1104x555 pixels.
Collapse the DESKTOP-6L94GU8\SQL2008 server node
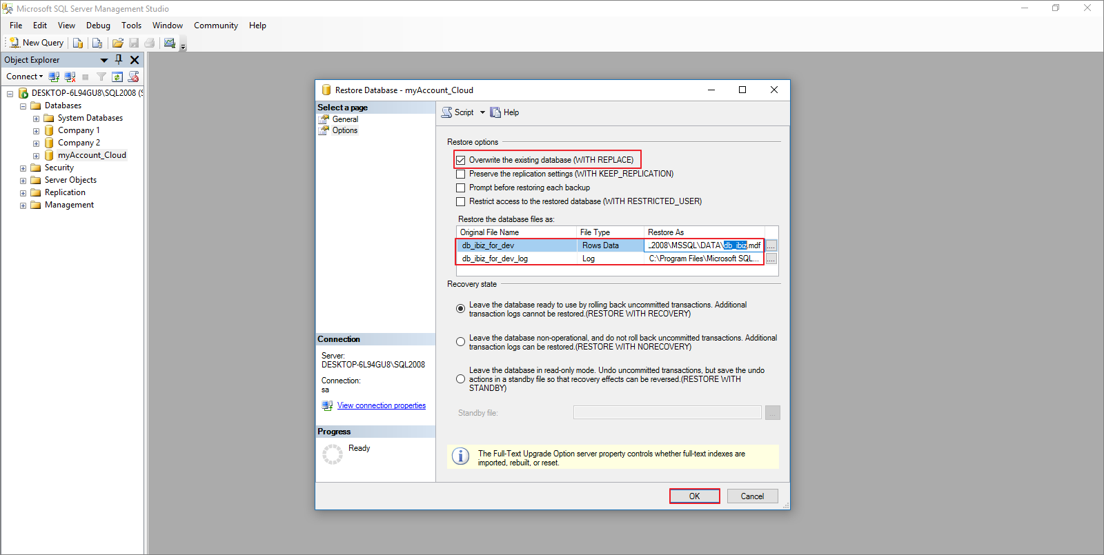point(10,94)
